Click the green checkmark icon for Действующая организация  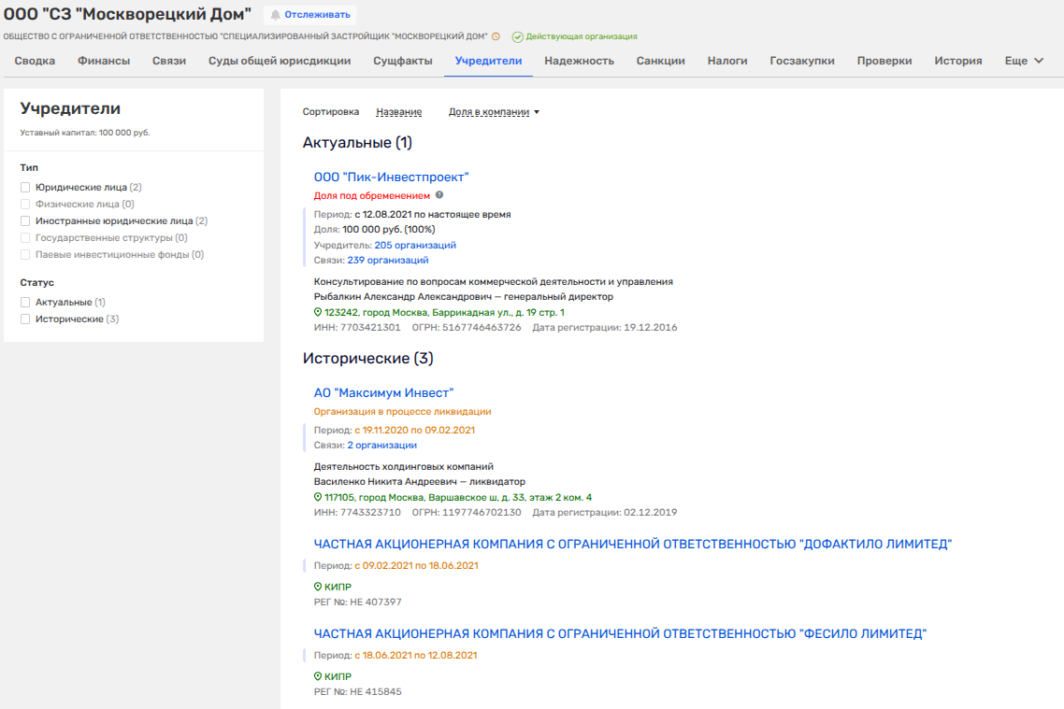click(517, 36)
